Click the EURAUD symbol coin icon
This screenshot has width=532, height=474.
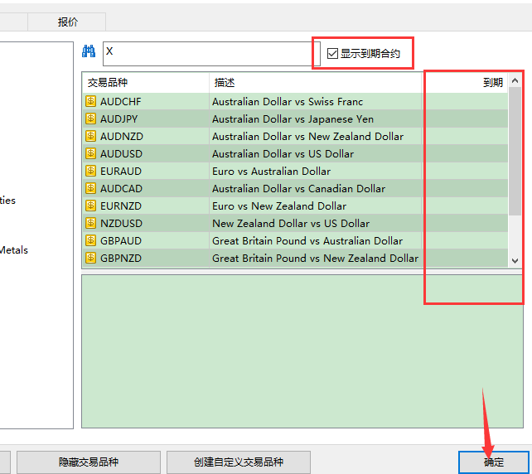(x=90, y=172)
